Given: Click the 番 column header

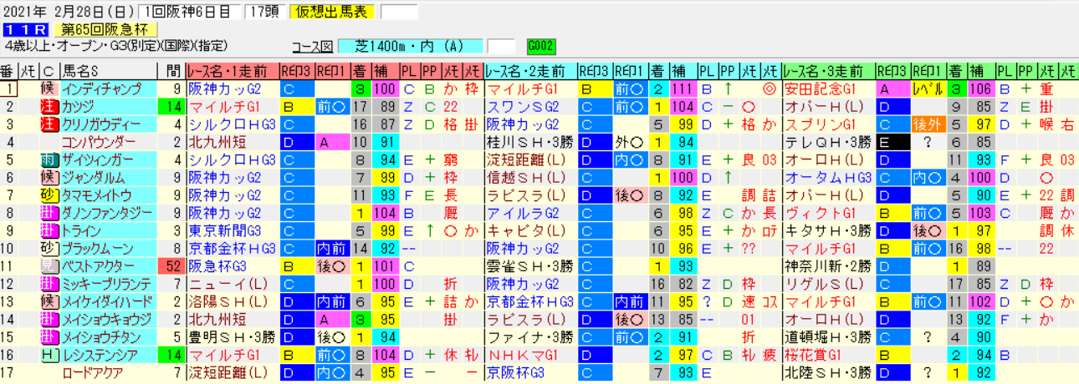Looking at the screenshot, I should 9,70.
